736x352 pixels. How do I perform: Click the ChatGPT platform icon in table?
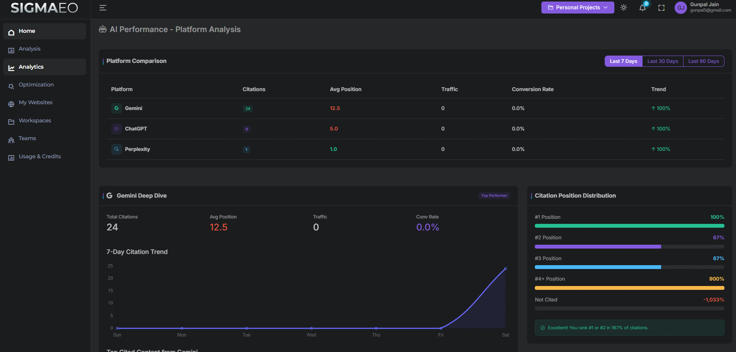(x=116, y=129)
